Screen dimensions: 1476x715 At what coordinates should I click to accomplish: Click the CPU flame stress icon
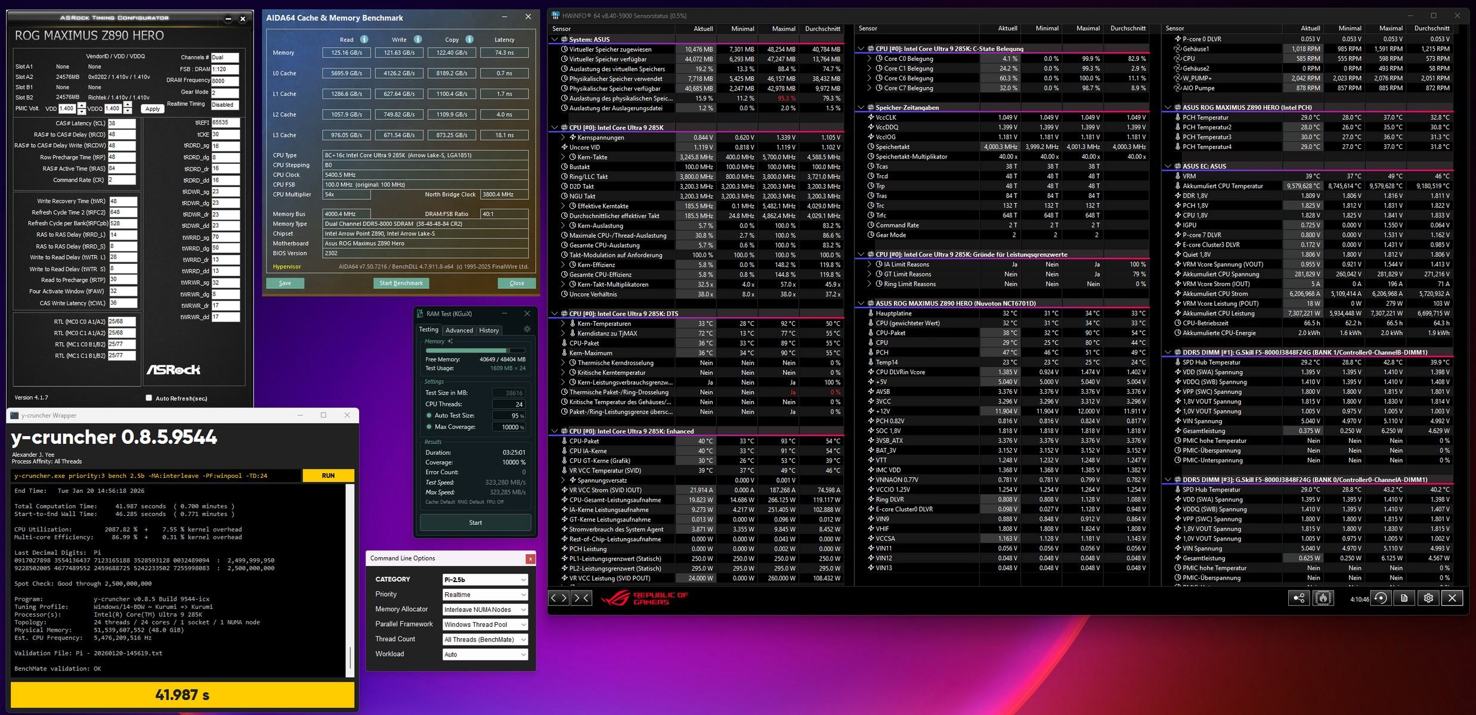click(x=1323, y=598)
